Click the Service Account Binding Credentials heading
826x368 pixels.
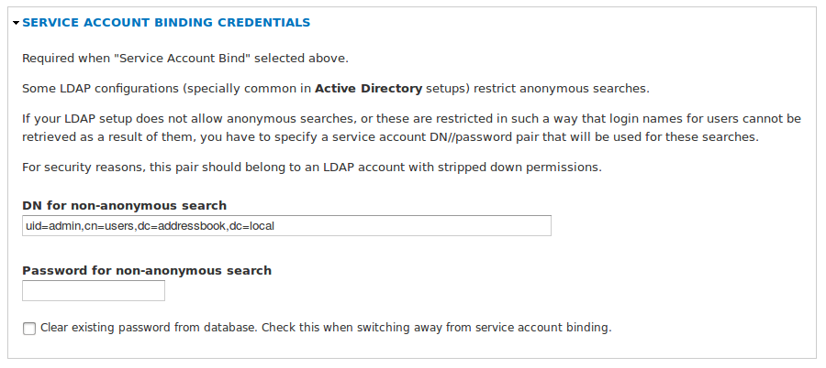click(x=166, y=23)
